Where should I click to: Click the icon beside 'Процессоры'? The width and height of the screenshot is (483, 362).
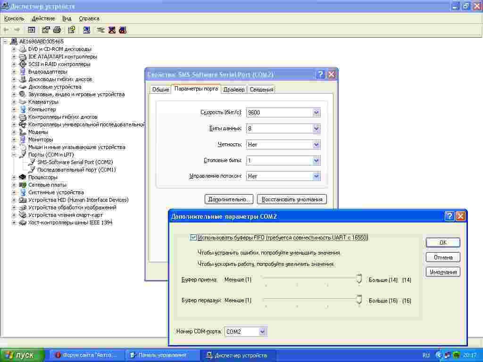23,177
